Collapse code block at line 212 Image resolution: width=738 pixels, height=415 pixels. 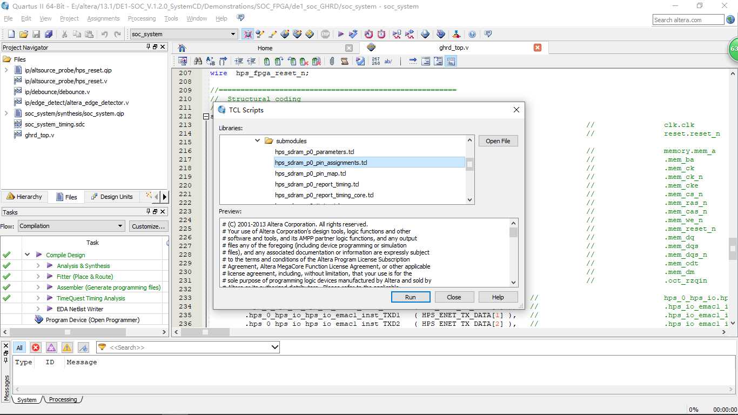click(x=206, y=116)
